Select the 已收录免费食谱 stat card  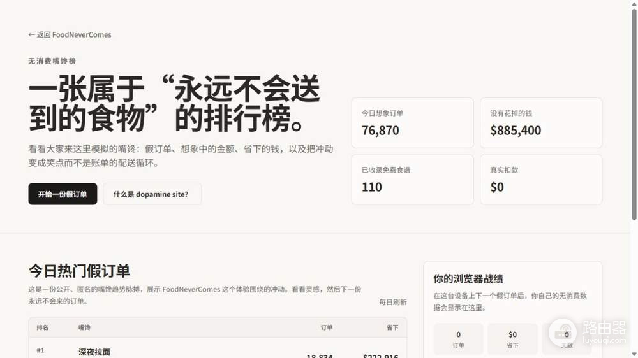[x=413, y=179]
